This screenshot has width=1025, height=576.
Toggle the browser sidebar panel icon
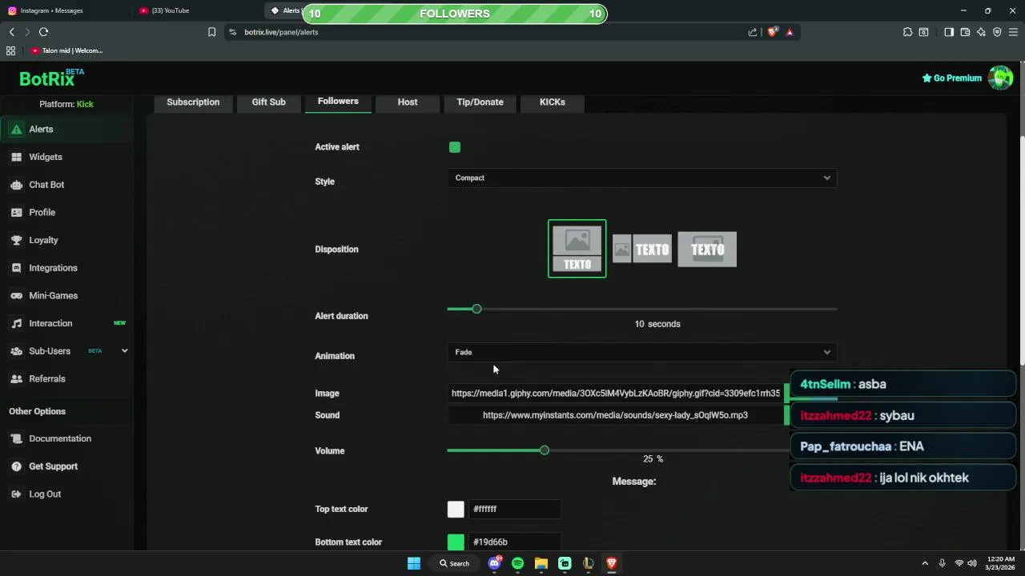coord(949,32)
